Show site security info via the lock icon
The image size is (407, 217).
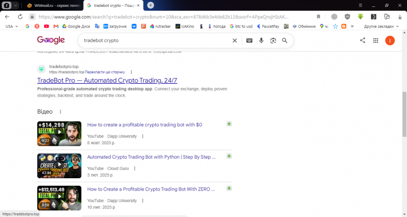click(x=32, y=17)
